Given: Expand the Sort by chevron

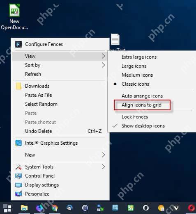Looking at the screenshot, I should pos(104,65).
